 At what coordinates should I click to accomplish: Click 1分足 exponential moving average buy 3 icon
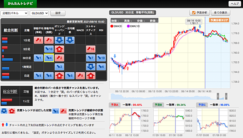(x=49, y=40)
